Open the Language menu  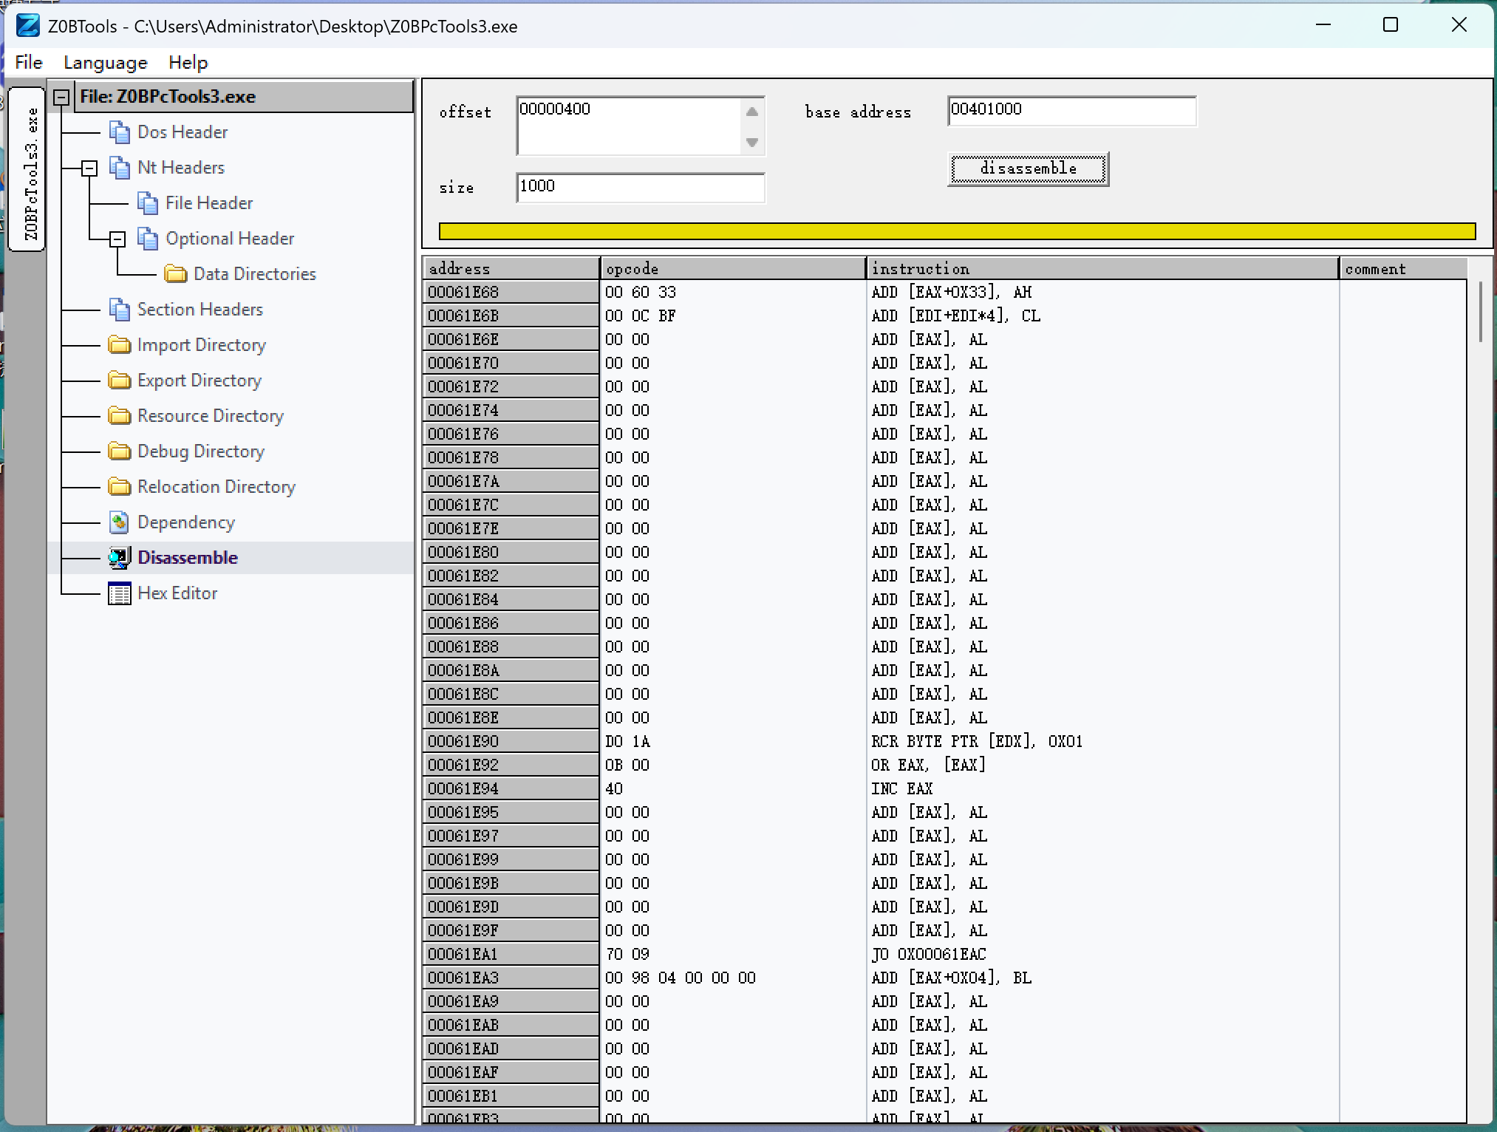coord(106,63)
